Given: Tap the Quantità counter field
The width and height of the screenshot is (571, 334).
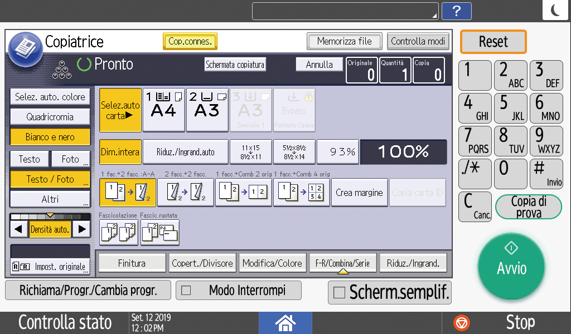Looking at the screenshot, I should pos(395,70).
